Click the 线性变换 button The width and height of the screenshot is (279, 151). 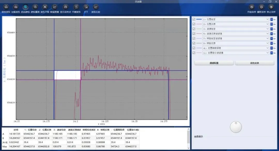pos(254,63)
